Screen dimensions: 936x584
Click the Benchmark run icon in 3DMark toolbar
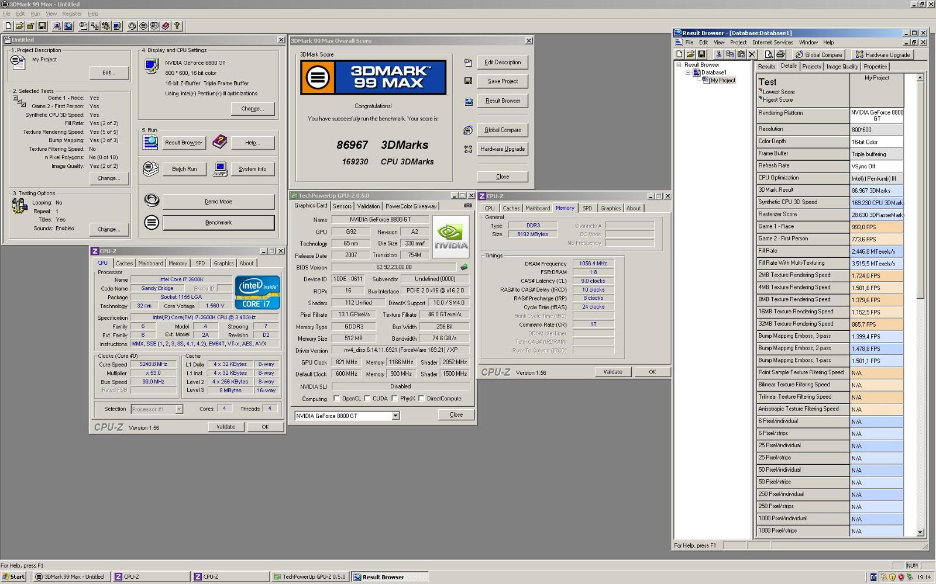(143, 26)
